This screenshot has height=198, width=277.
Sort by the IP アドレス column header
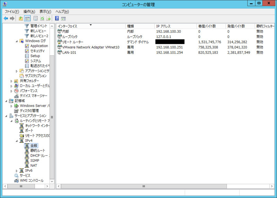tap(176, 26)
